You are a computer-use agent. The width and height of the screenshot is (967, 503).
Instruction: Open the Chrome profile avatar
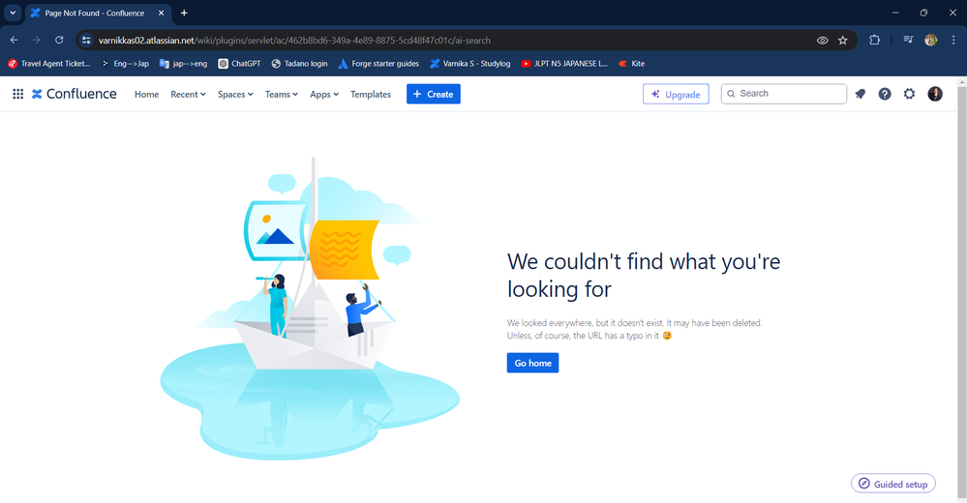point(930,40)
